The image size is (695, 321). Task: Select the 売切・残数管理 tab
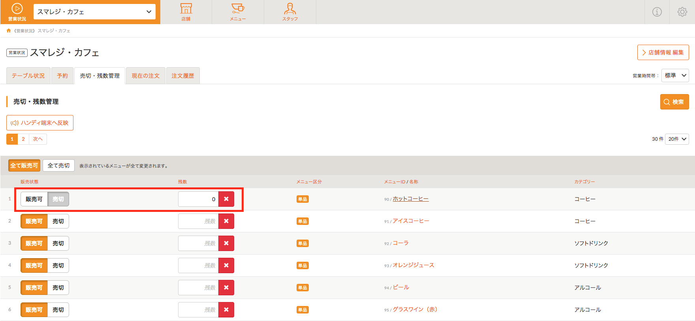click(x=100, y=76)
